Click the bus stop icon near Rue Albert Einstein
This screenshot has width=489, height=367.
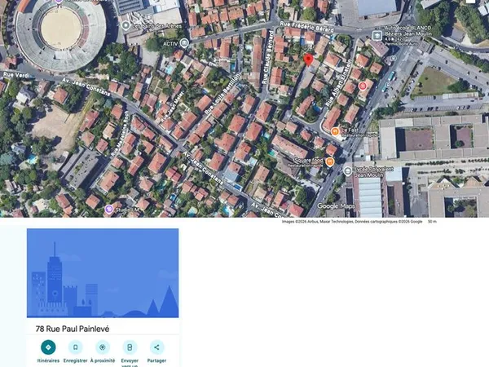pos(388,85)
